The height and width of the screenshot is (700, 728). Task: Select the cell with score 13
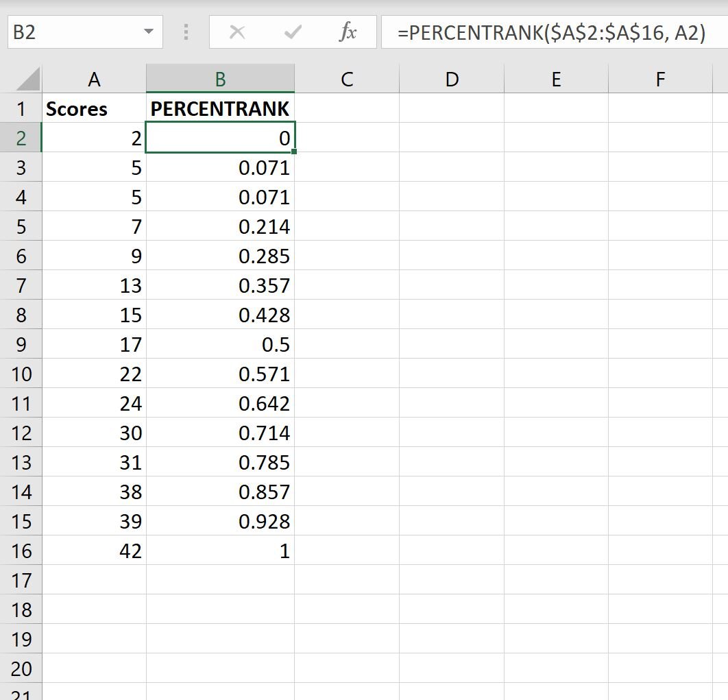pyautogui.click(x=94, y=285)
